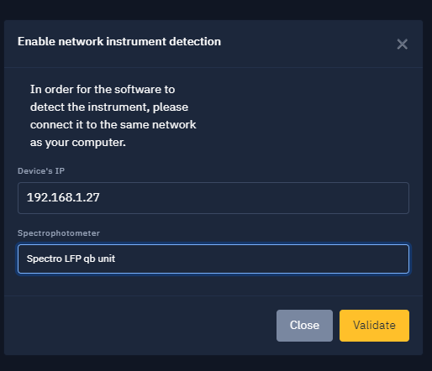Focus the Device's IP input field
This screenshot has width=432, height=371.
pos(213,198)
